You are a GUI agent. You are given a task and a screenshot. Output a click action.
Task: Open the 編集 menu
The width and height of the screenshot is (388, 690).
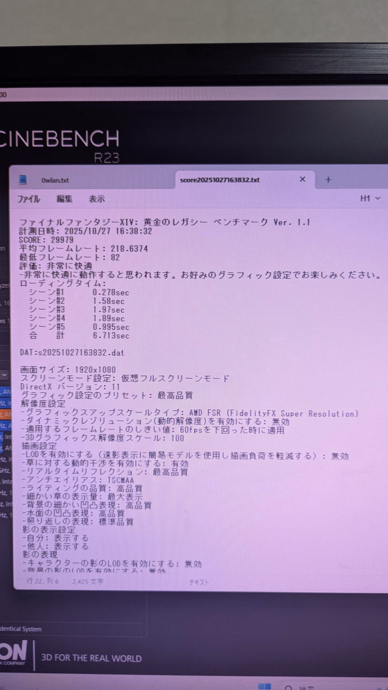pos(64,199)
